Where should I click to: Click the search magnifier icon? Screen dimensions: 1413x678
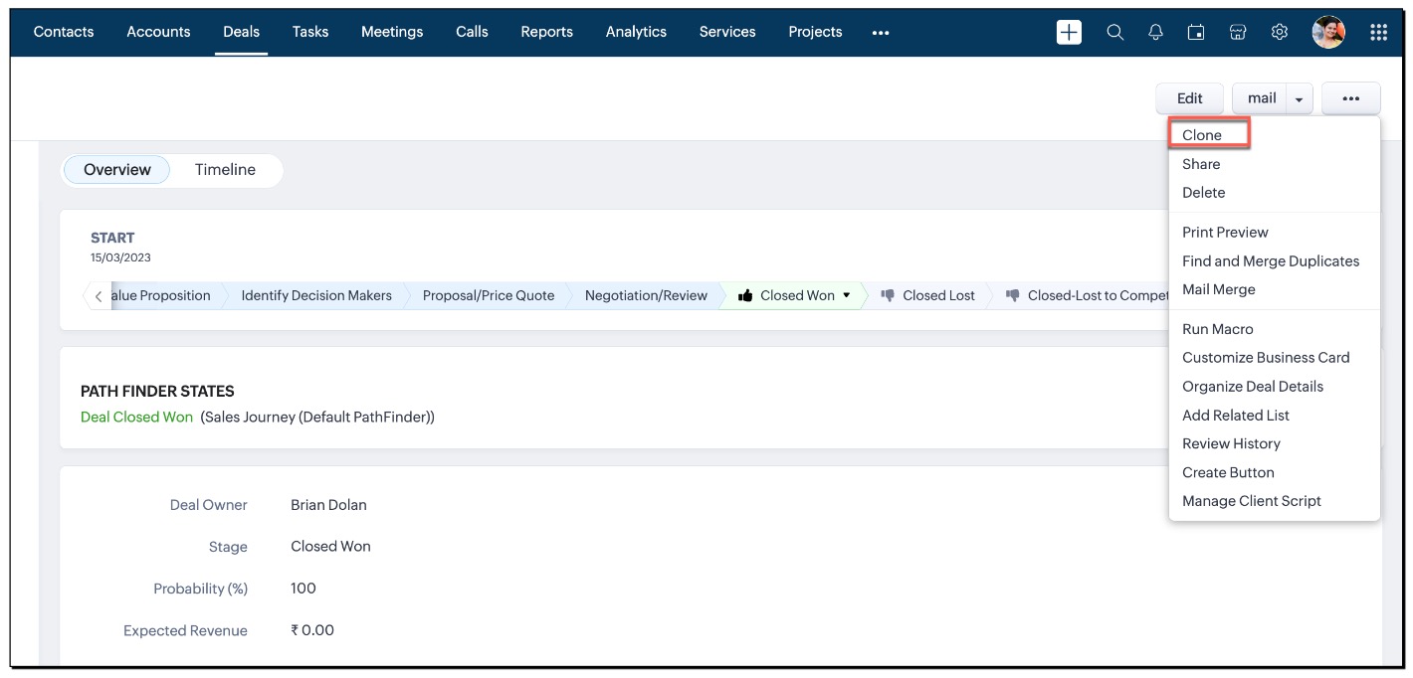pos(1114,31)
